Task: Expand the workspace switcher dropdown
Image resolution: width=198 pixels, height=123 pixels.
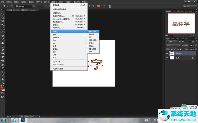Action: click(x=190, y=6)
